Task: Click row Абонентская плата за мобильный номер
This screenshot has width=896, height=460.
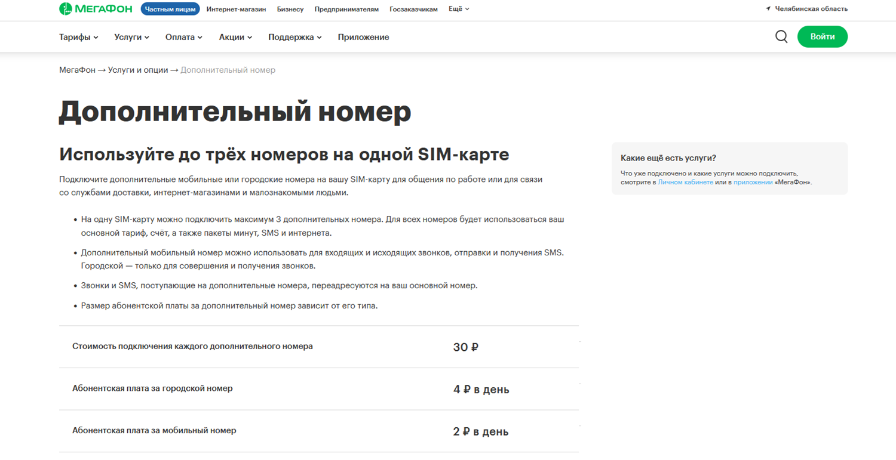Action: [319, 431]
